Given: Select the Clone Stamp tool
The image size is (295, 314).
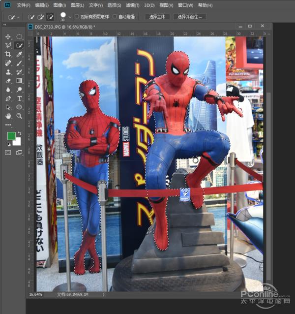Looking at the screenshot, I should point(8,72).
